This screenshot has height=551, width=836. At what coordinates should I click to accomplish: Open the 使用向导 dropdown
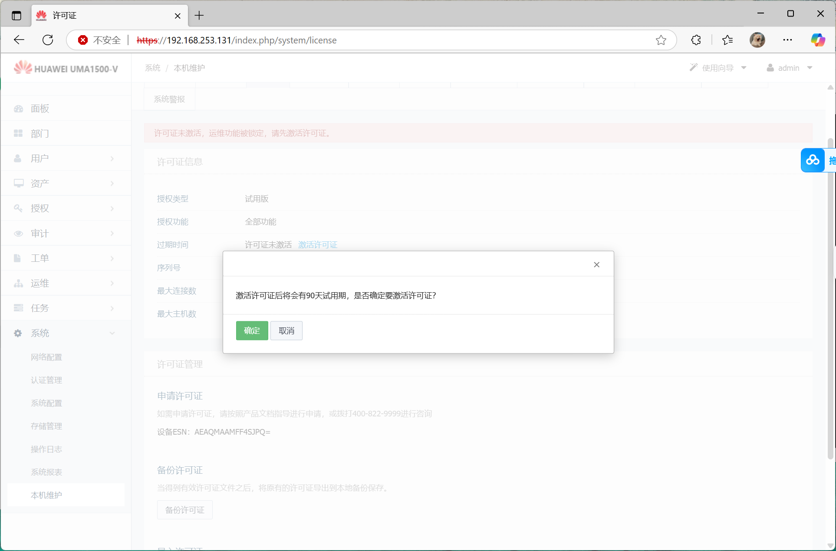[x=718, y=68]
